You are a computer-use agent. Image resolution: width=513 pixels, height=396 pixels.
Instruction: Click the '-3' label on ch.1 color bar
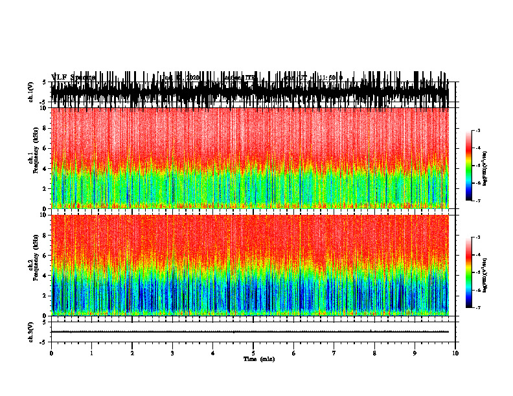[x=477, y=131]
